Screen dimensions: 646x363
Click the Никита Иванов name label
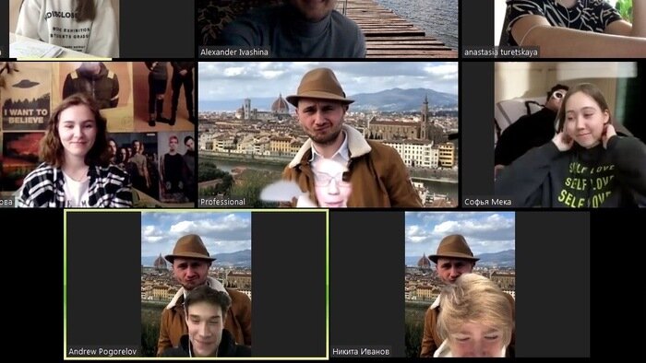pos(361,352)
